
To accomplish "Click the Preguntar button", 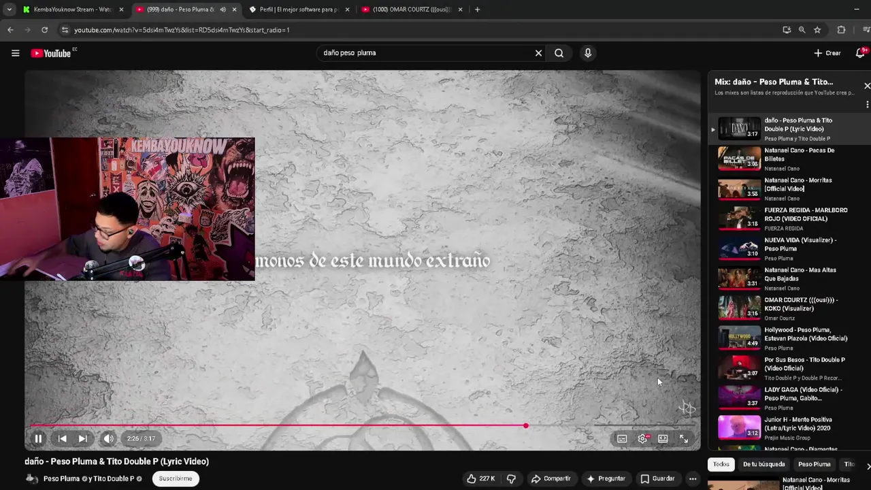I will click(x=606, y=478).
